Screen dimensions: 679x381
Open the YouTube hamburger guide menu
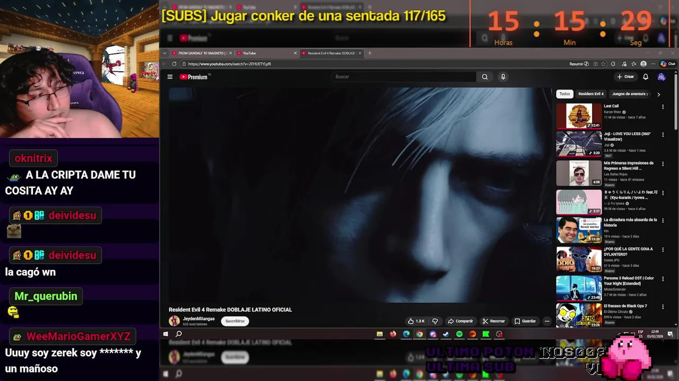pos(170,77)
